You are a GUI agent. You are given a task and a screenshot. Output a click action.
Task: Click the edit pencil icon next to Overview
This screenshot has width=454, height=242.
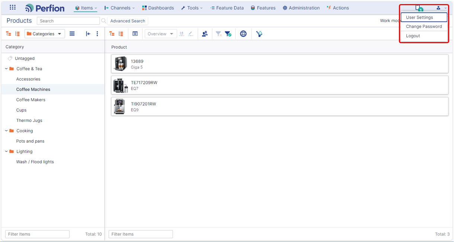(191, 34)
